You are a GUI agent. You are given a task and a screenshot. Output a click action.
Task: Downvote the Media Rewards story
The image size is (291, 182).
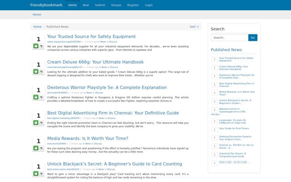[41, 148]
